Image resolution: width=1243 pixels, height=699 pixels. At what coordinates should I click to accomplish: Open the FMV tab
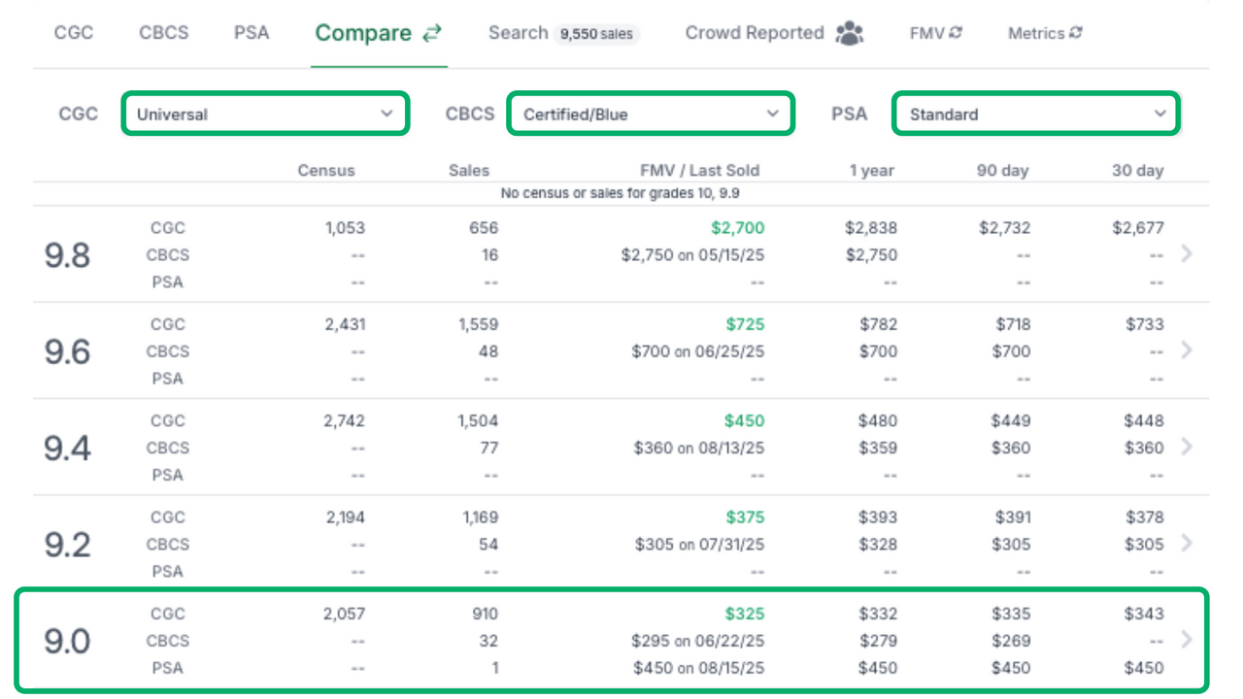pyautogui.click(x=936, y=33)
